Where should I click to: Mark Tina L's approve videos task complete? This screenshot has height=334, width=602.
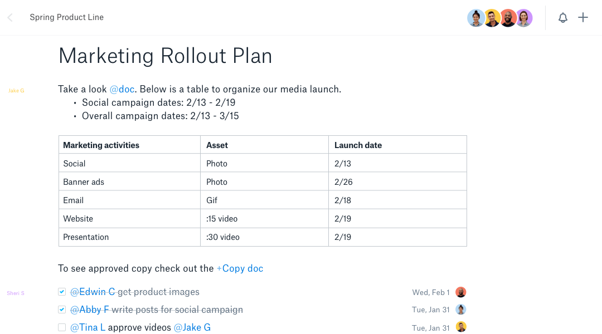(x=62, y=327)
